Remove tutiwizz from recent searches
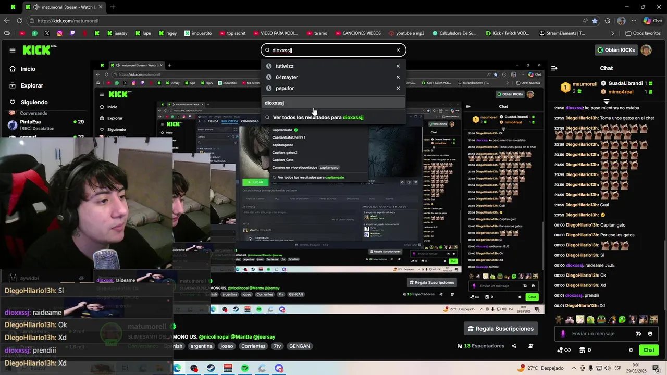667x375 pixels. coord(398,66)
